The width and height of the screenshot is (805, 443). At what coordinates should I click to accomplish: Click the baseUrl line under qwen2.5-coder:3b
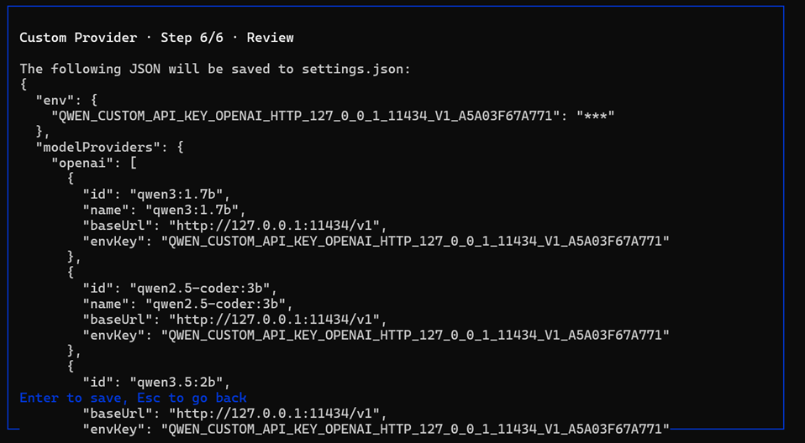tap(234, 320)
